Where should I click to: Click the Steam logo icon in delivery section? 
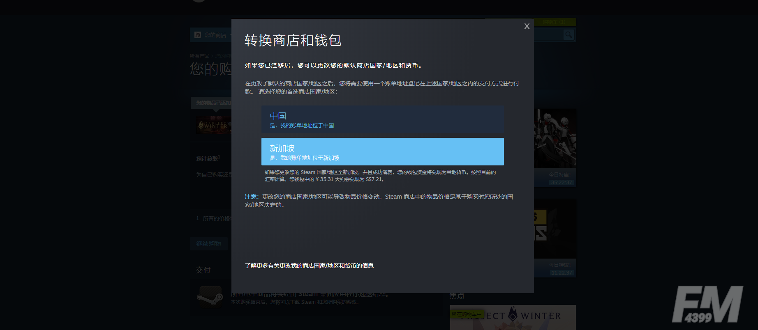(x=210, y=297)
